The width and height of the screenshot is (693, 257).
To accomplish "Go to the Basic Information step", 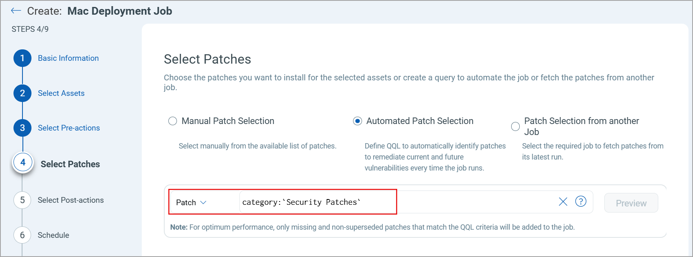I will (x=68, y=58).
